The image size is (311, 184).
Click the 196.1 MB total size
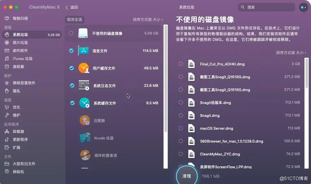[x=211, y=176]
